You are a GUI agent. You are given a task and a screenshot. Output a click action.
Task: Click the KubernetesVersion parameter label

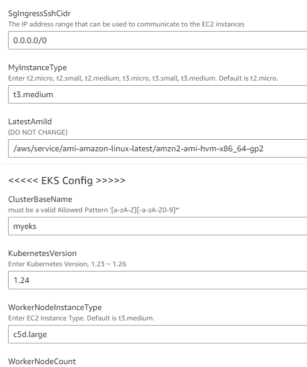(43, 253)
